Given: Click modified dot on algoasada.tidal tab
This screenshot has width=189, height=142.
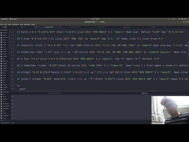Looking at the screenshot, I should [x=60, y=27].
